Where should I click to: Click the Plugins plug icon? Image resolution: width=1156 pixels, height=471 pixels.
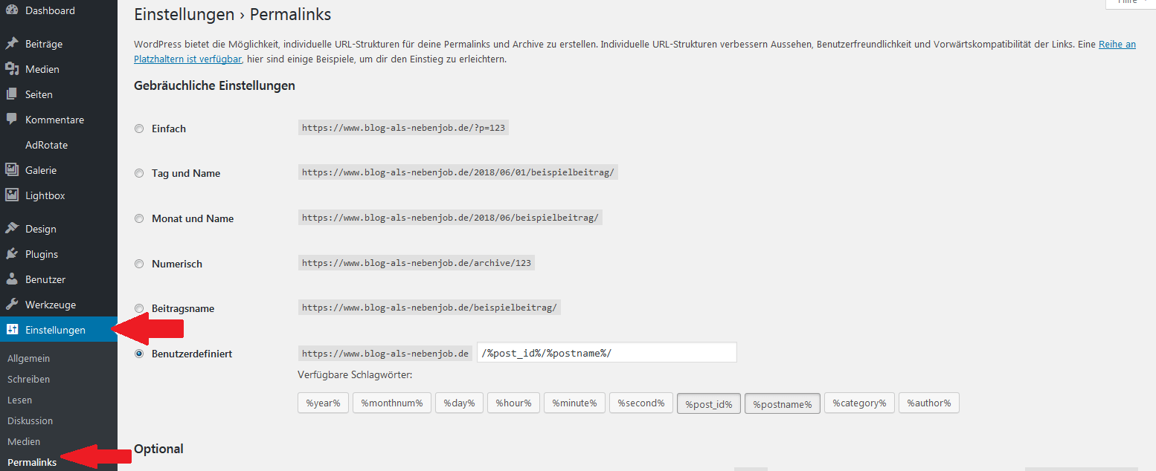point(12,254)
